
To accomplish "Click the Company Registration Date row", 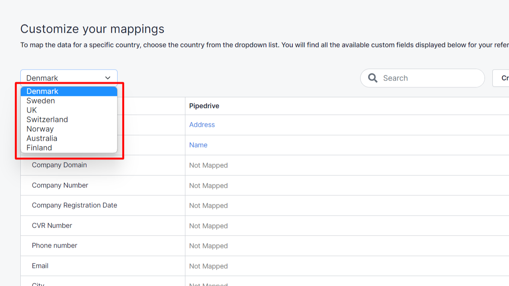I will (74, 205).
